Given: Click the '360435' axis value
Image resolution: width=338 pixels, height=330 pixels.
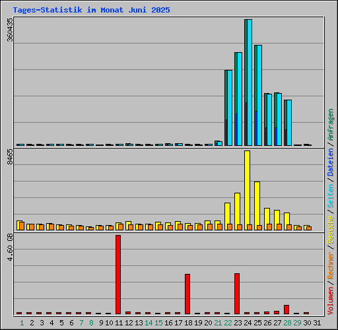Looking at the screenshot, I should 11,30.
